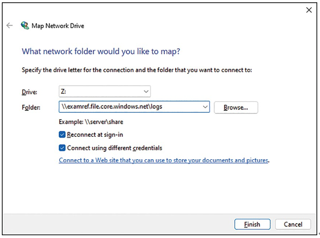The height and width of the screenshot is (238, 320).
Task: Cancel the drive mapping
Action: (293, 224)
